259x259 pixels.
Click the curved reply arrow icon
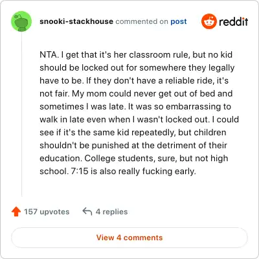coord(87,212)
